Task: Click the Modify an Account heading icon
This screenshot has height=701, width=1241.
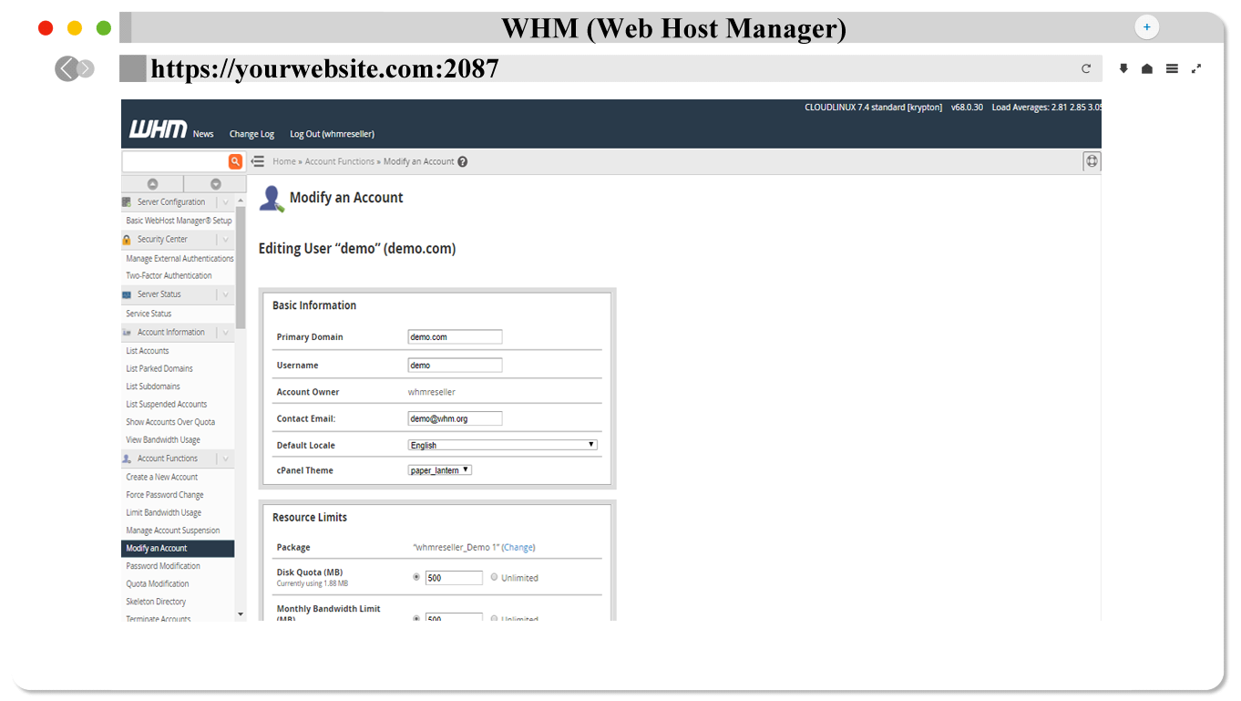Action: tap(272, 199)
